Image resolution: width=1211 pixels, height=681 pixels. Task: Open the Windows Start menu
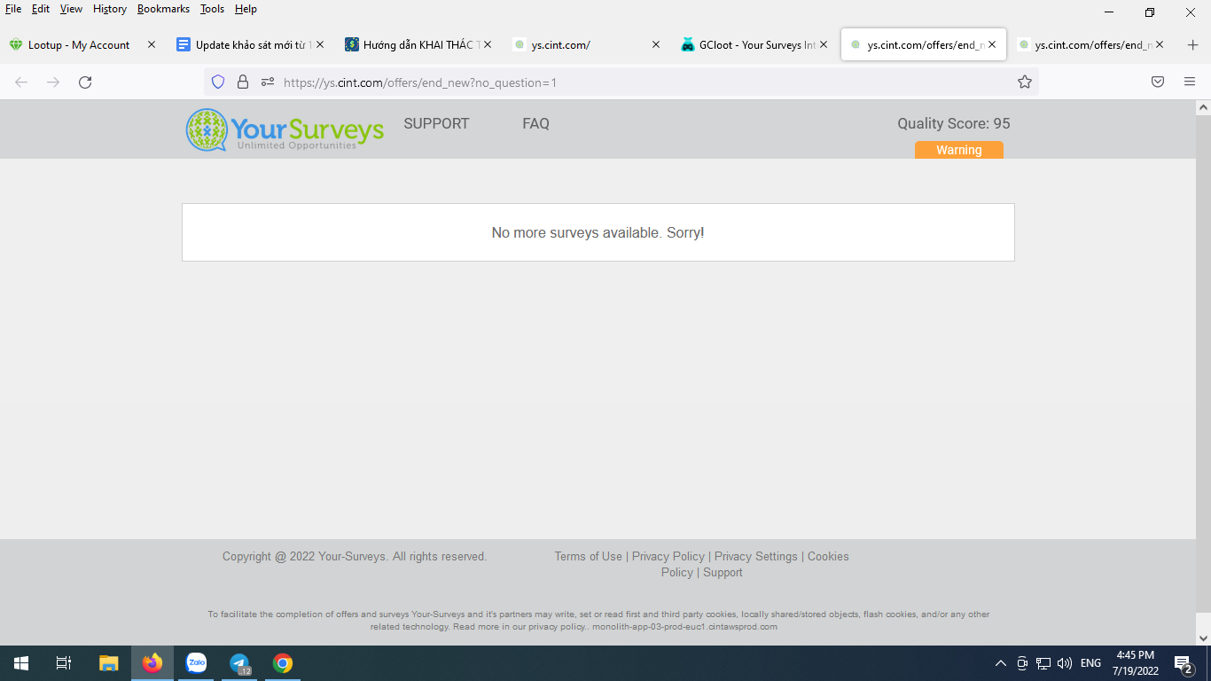(21, 663)
